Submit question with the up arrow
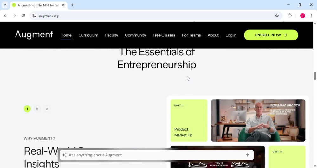Screen dimensions: 317x168 click(x=247, y=155)
